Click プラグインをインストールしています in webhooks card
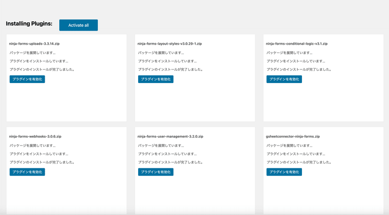The image size is (389, 215). click(x=39, y=154)
